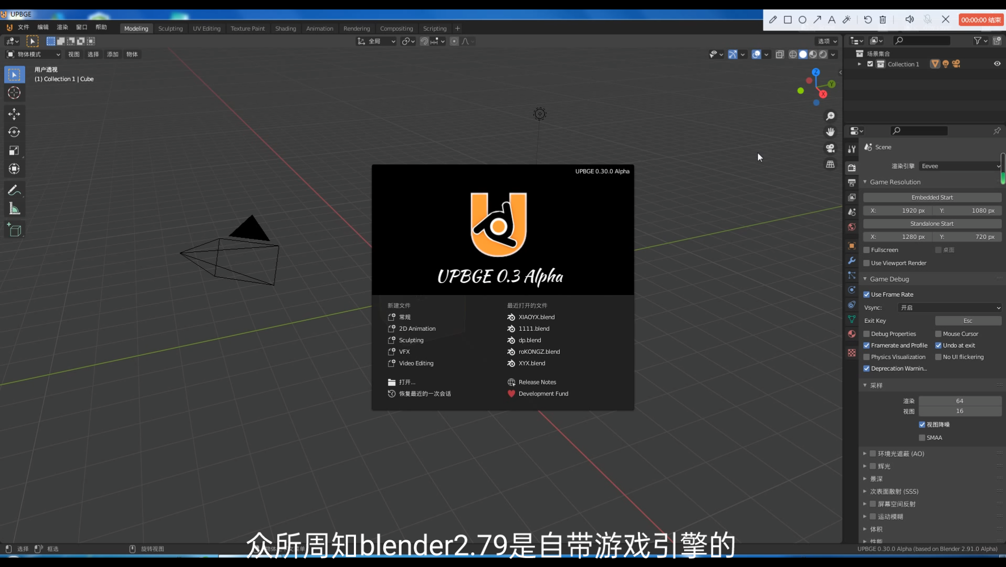Image resolution: width=1006 pixels, height=567 pixels.
Task: Select the Add Cube tool
Action: click(14, 229)
